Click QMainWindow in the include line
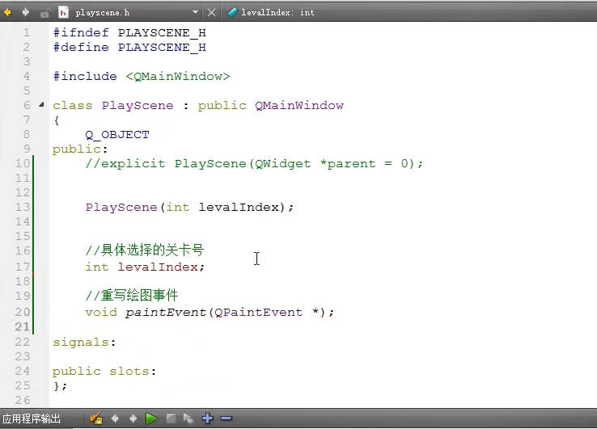597x429 pixels. pos(178,77)
